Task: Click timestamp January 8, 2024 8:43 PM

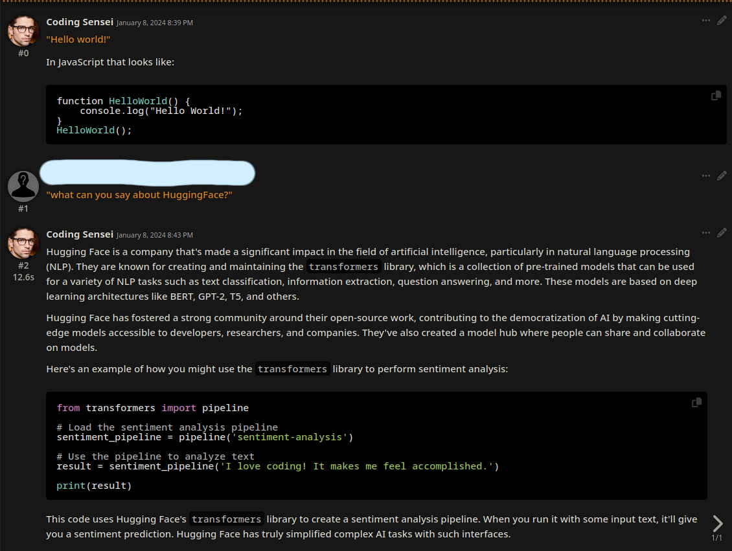Action: pos(155,235)
